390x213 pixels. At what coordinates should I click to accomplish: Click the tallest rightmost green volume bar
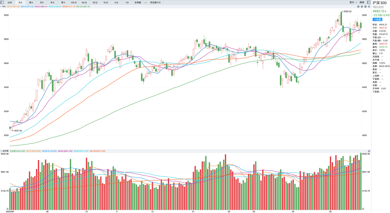[x=361, y=182]
